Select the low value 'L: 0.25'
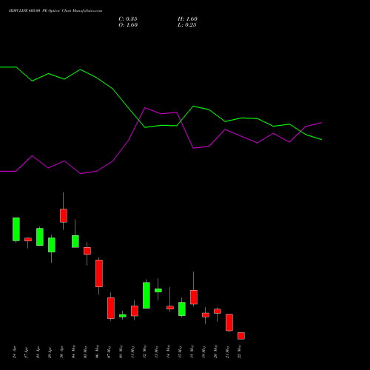This screenshot has height=370, width=370. [187, 25]
